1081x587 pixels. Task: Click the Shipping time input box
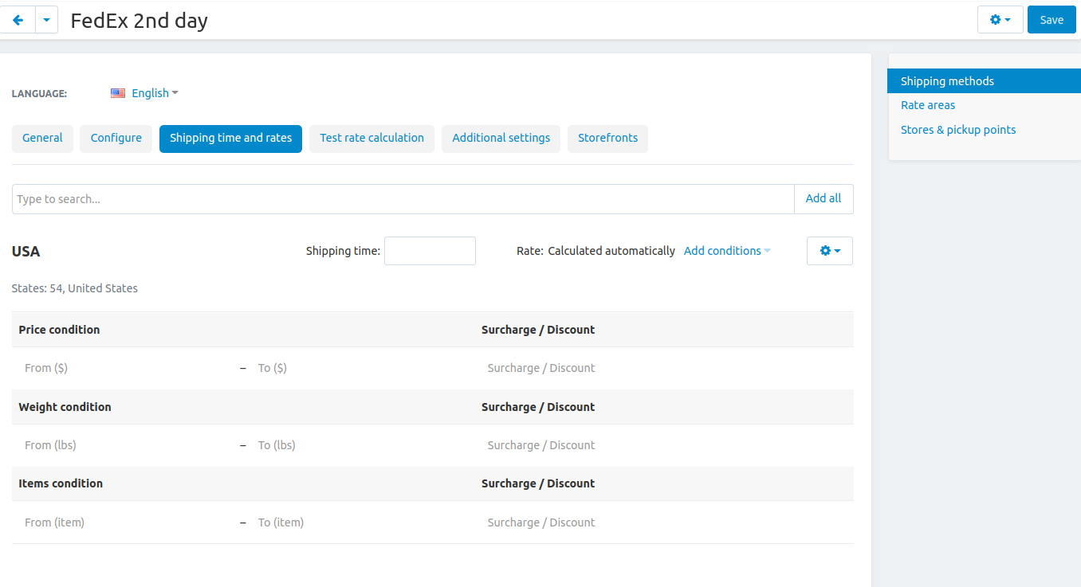(x=430, y=251)
